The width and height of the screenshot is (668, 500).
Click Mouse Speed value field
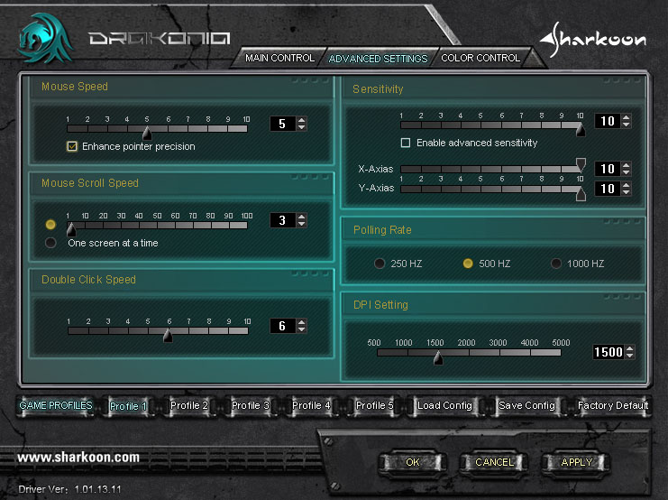pos(283,124)
